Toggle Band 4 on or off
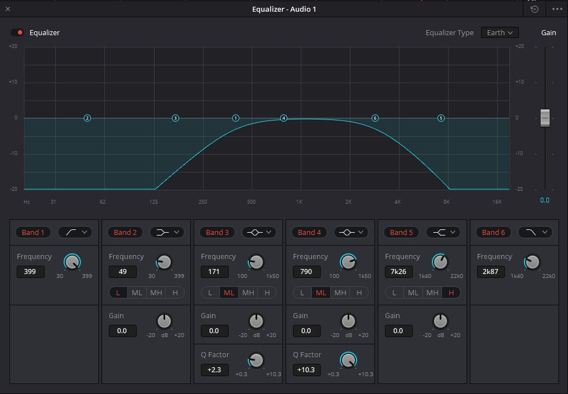Viewport: 568px width, 394px height. point(309,232)
